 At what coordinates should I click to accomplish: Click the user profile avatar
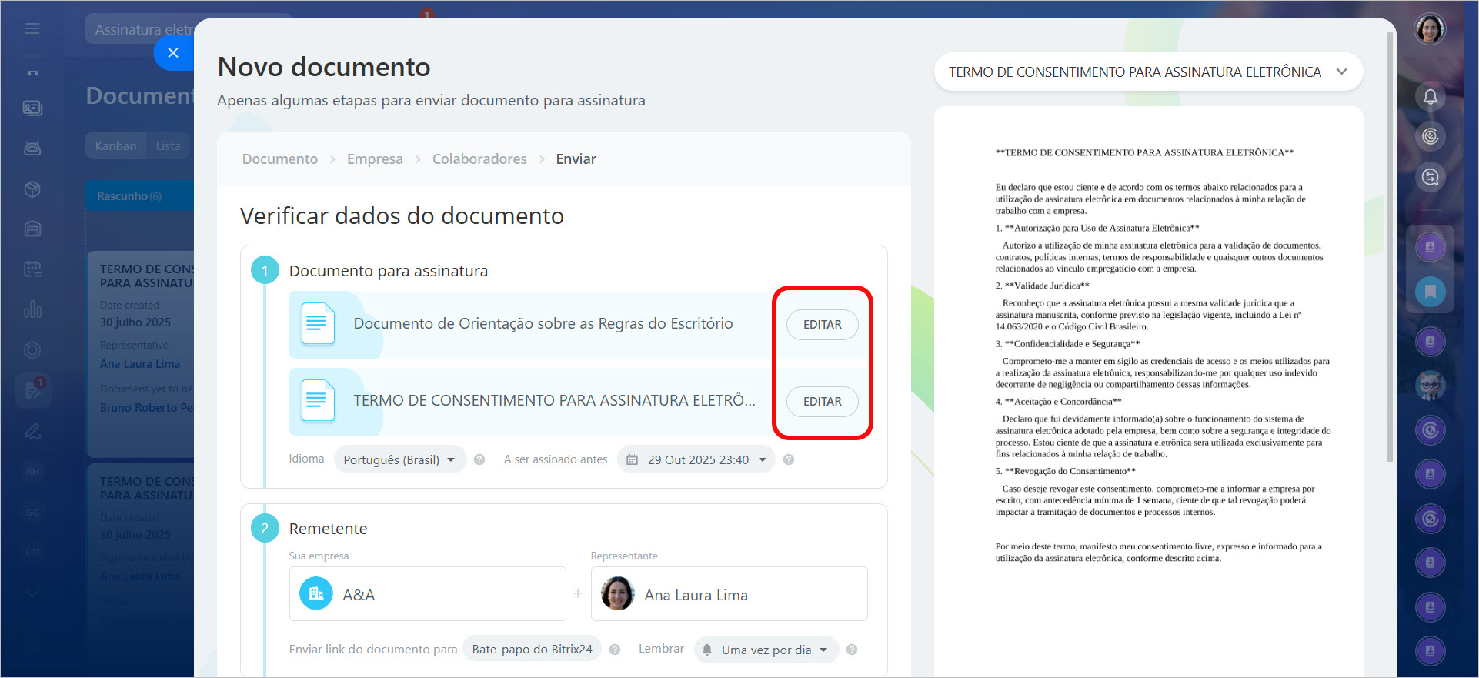coord(1430,29)
